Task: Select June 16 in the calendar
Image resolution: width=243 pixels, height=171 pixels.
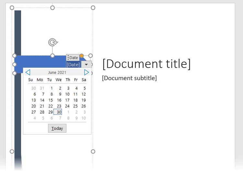Action: (59, 100)
